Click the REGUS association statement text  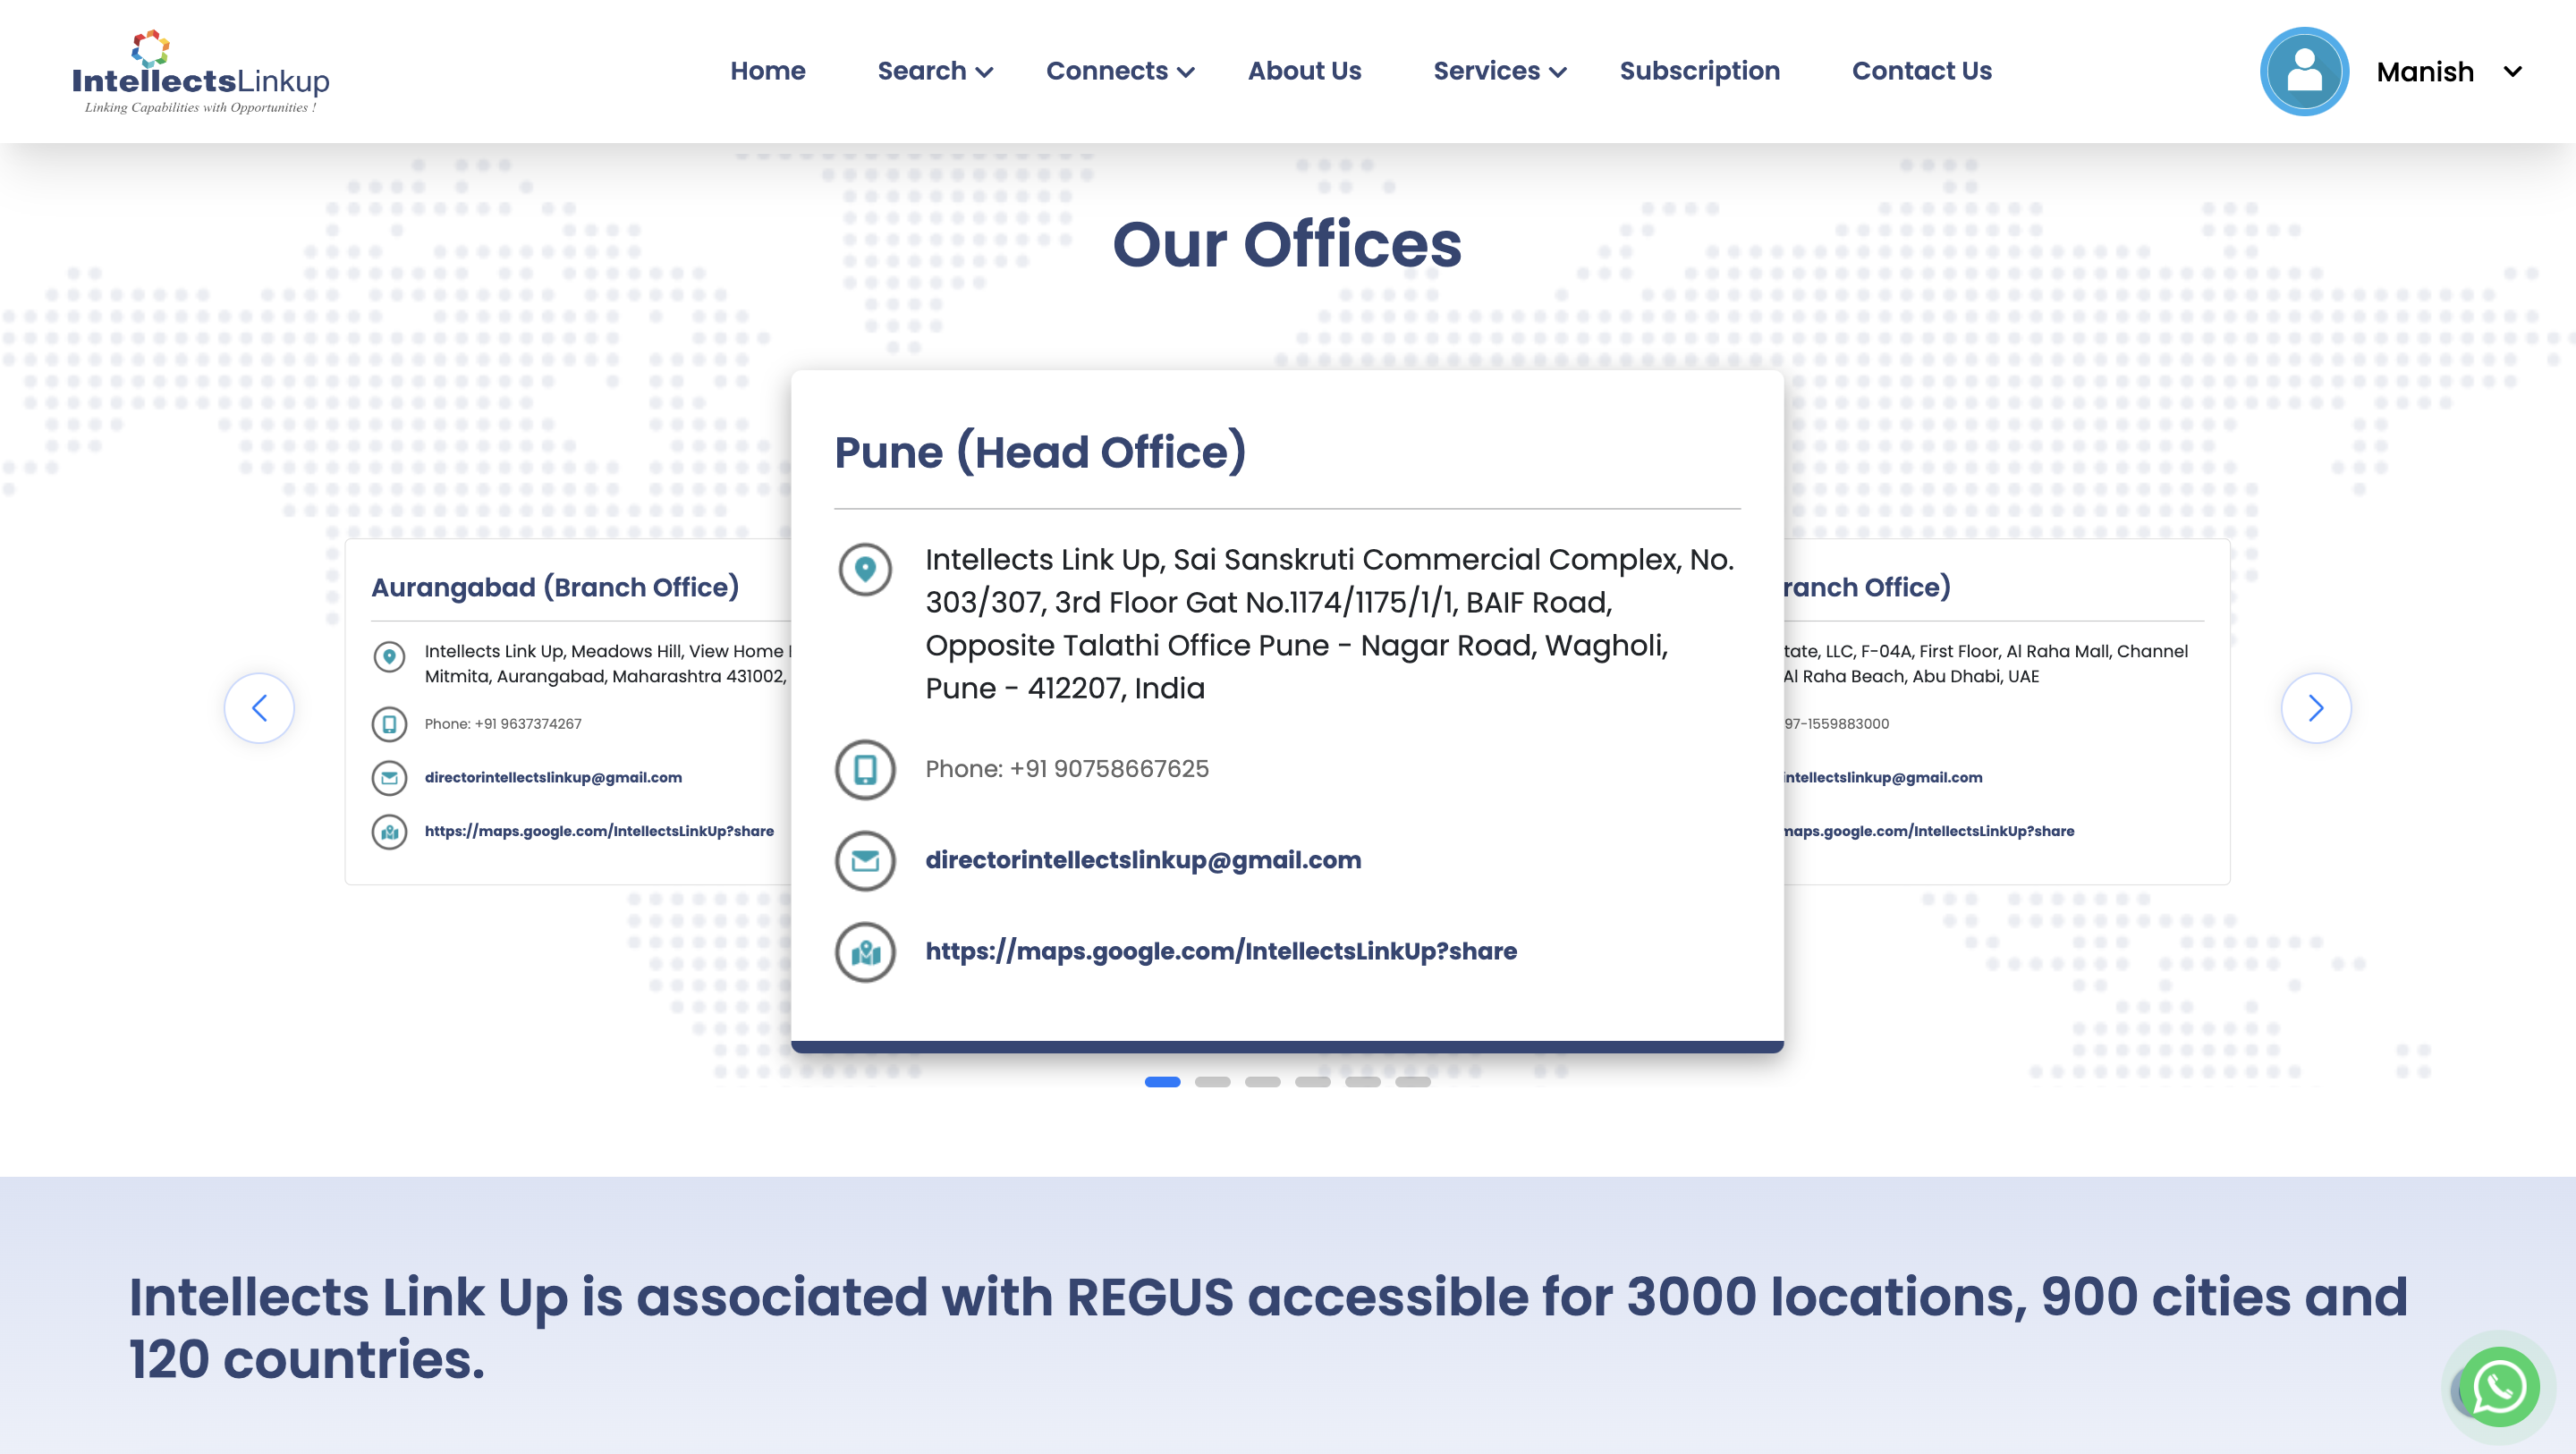pyautogui.click(x=1268, y=1328)
